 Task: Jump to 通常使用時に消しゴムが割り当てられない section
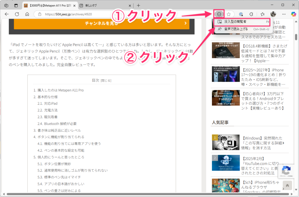coord(76,170)
